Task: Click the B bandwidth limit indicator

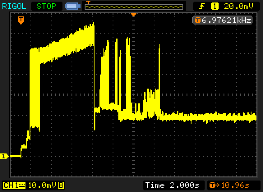Action: pos(61,185)
